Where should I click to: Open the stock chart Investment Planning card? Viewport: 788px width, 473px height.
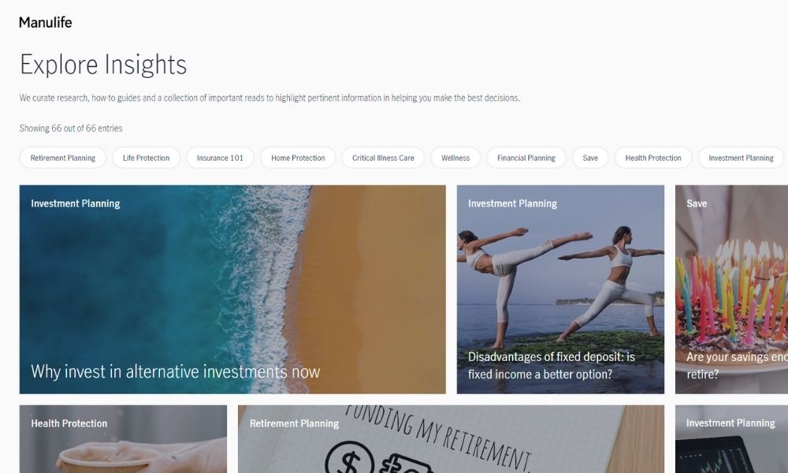(x=732, y=439)
